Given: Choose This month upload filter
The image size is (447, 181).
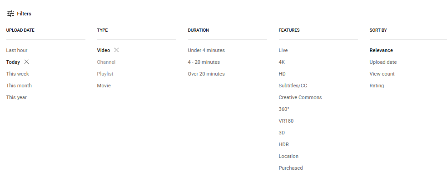Looking at the screenshot, I should click(19, 86).
